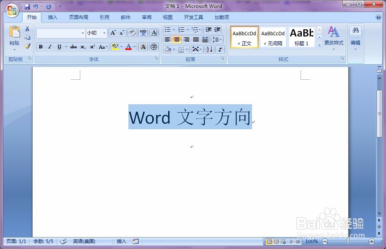This screenshot has width=386, height=249.
Task: Clear formatting with the eraser icon
Action: pyautogui.click(x=132, y=33)
